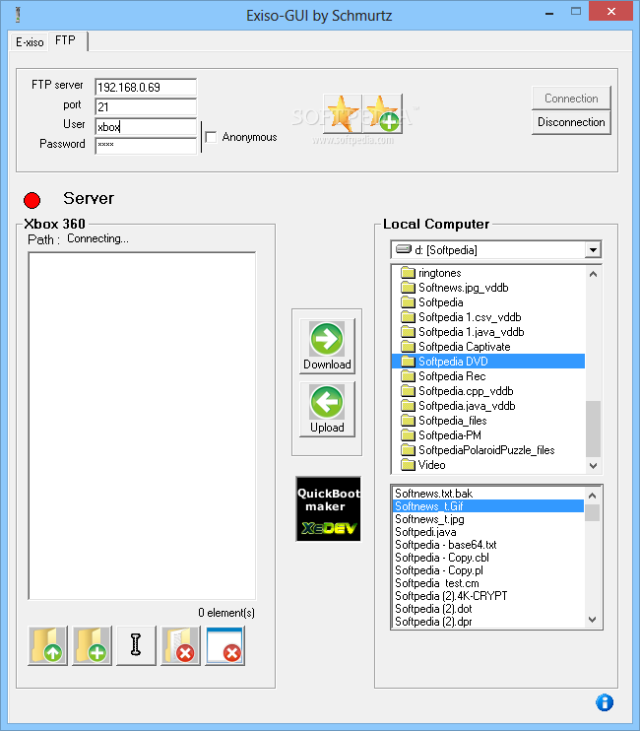The height and width of the screenshot is (731, 640).
Task: Click folder list scroll down arrow
Action: 593,465
